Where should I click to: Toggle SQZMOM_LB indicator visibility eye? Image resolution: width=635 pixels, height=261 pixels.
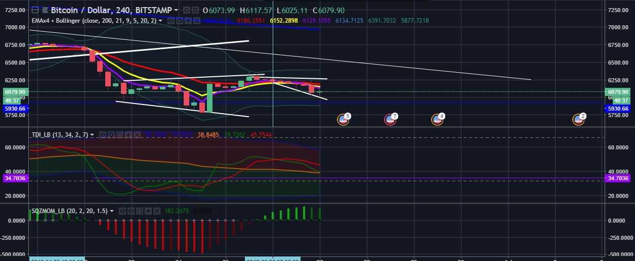122,211
